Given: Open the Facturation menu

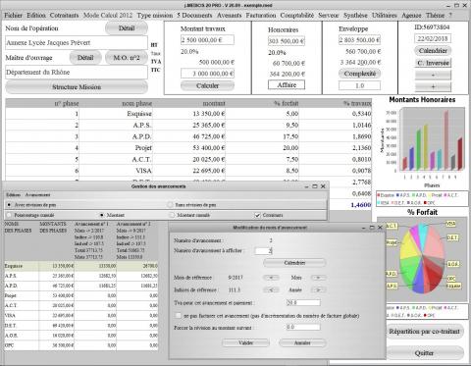Looking at the screenshot, I should click(x=261, y=16).
